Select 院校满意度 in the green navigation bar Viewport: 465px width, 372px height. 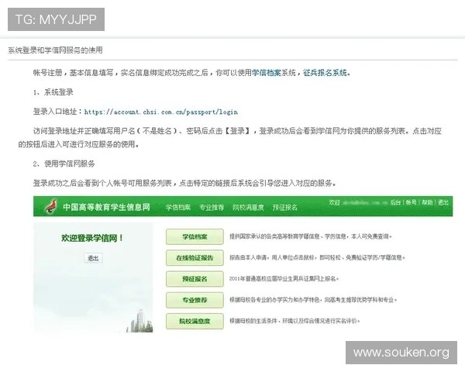click(x=248, y=208)
